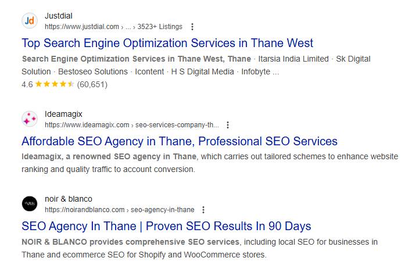
Task: Click the ideamagix.com seo-services URL
Action: [132, 125]
